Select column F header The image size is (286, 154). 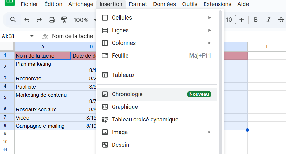click(x=267, y=47)
